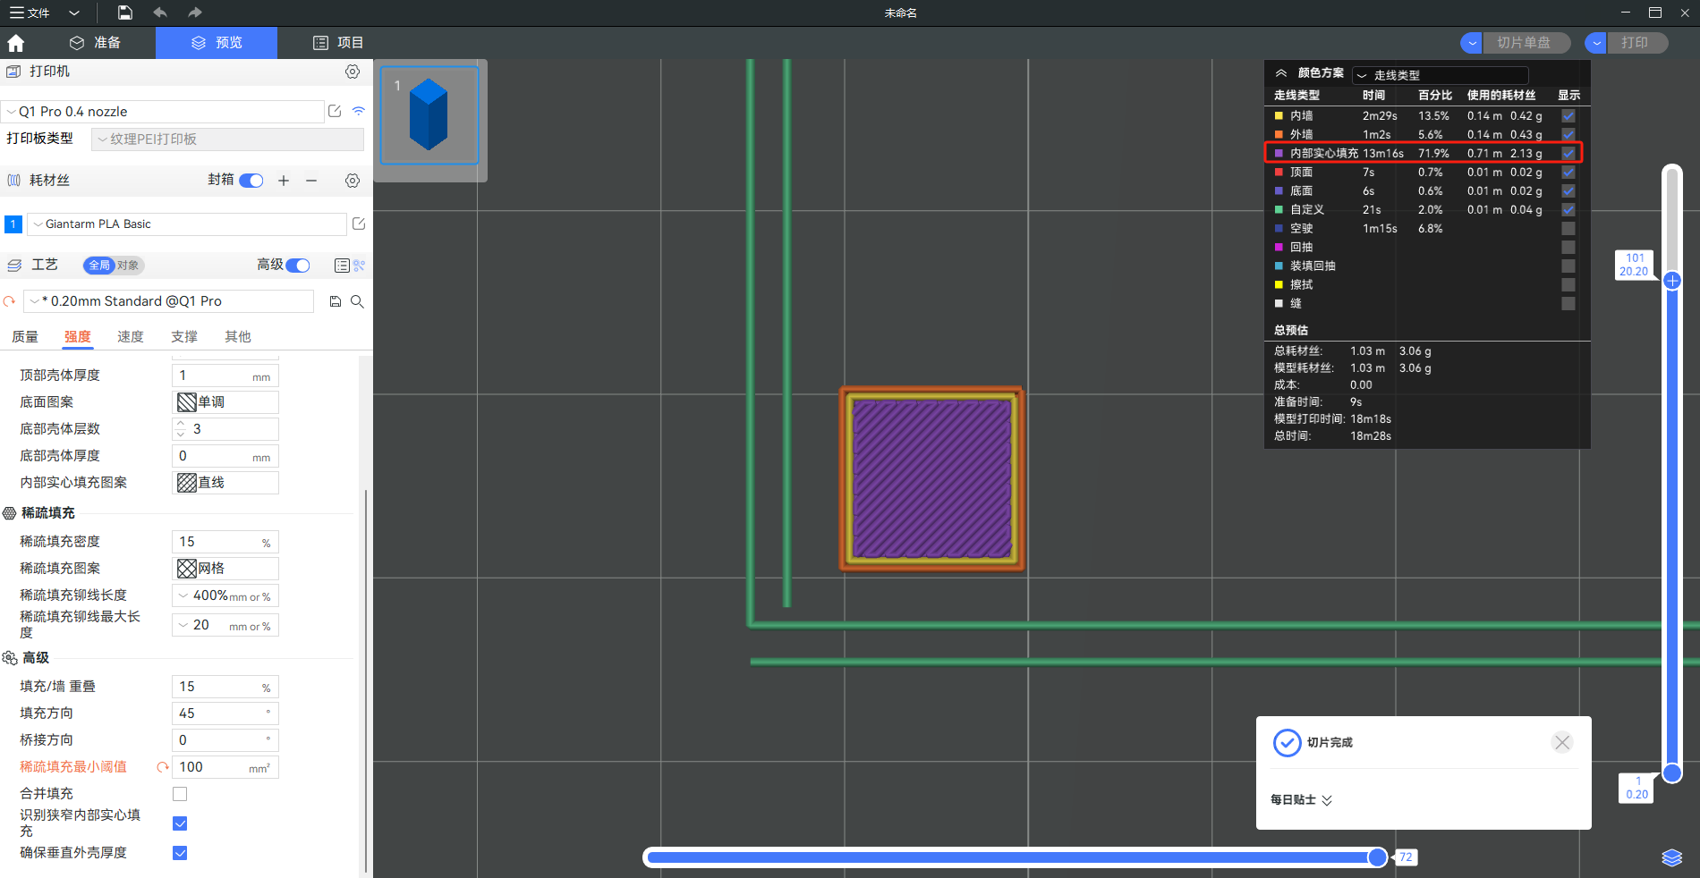Viewport: 1700px width, 878px height.
Task: Open the 走线类型 color scheme dropdown
Action: pyautogui.click(x=1439, y=75)
